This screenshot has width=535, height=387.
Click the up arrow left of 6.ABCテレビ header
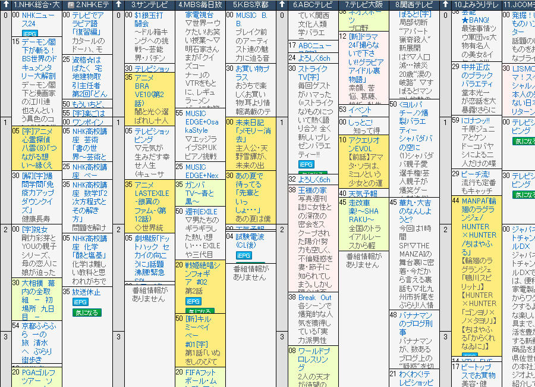(282, 4)
